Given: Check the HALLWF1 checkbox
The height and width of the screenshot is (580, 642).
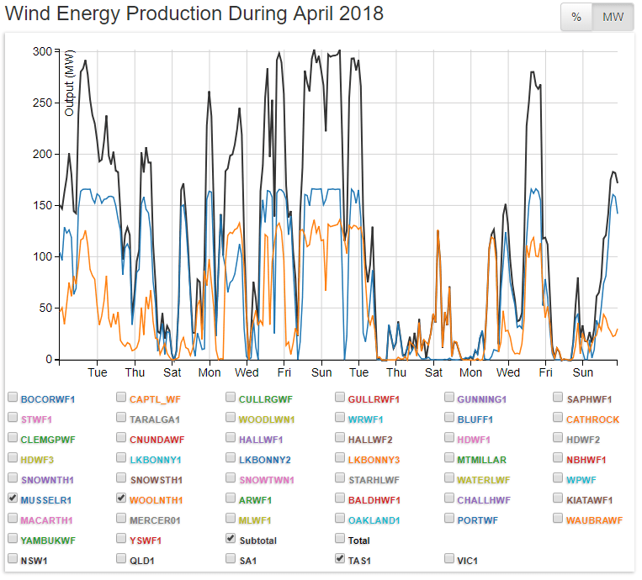Looking at the screenshot, I should [231, 438].
